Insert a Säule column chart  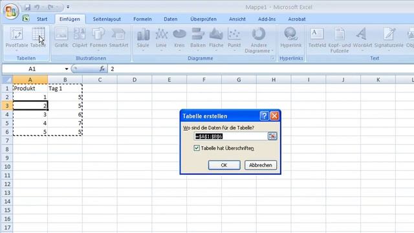pos(143,39)
